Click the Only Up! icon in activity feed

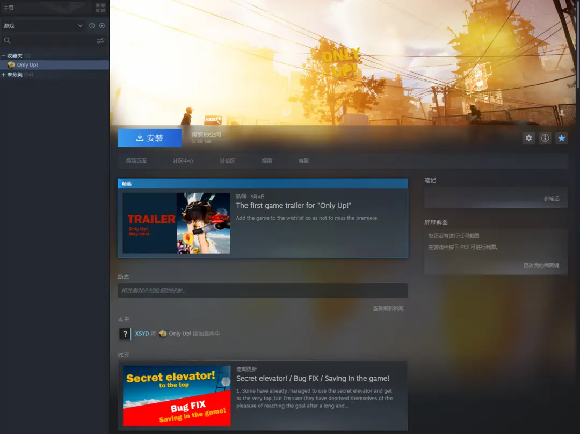click(163, 334)
